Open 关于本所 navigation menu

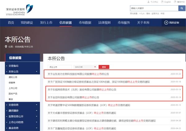[x=143, y=23]
